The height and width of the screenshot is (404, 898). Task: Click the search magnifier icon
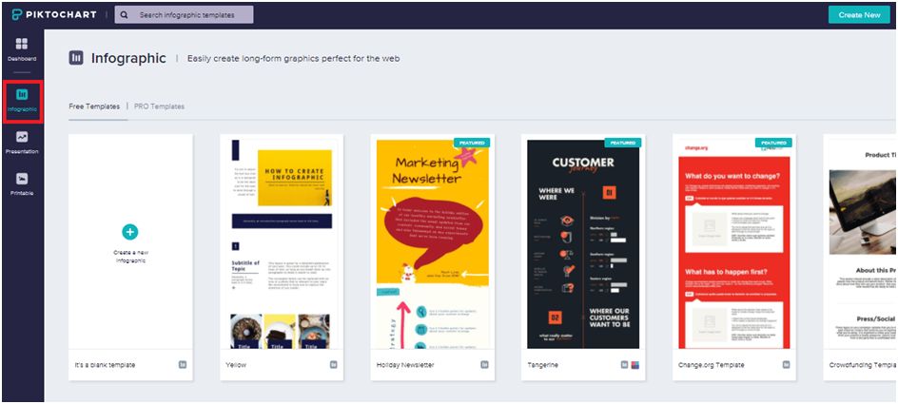[x=127, y=15]
